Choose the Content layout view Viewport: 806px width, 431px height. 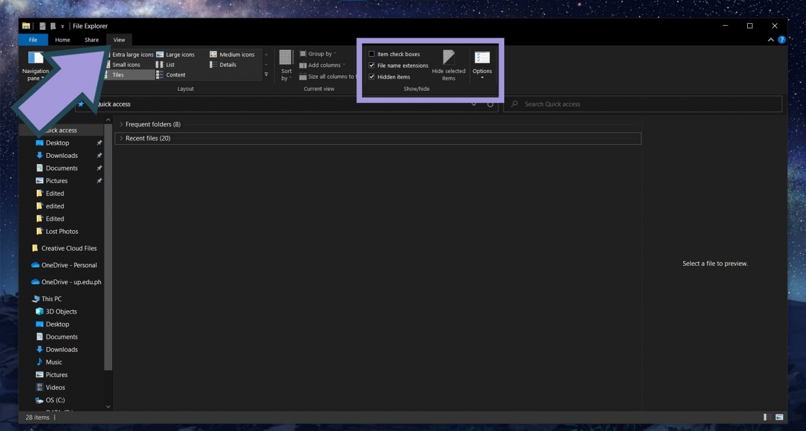[x=175, y=74]
